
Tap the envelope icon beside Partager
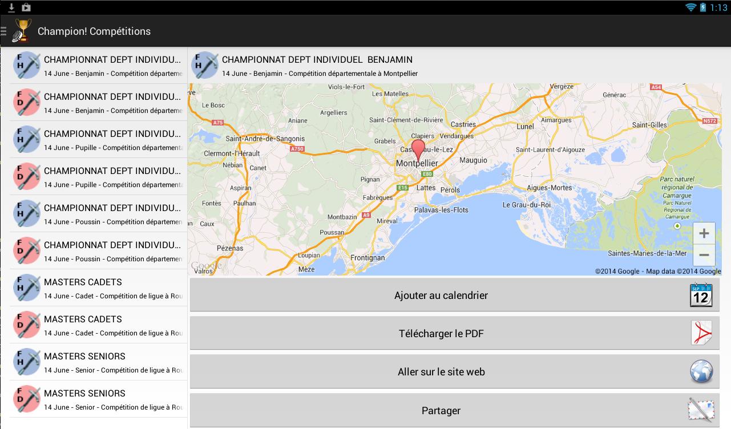(x=701, y=410)
